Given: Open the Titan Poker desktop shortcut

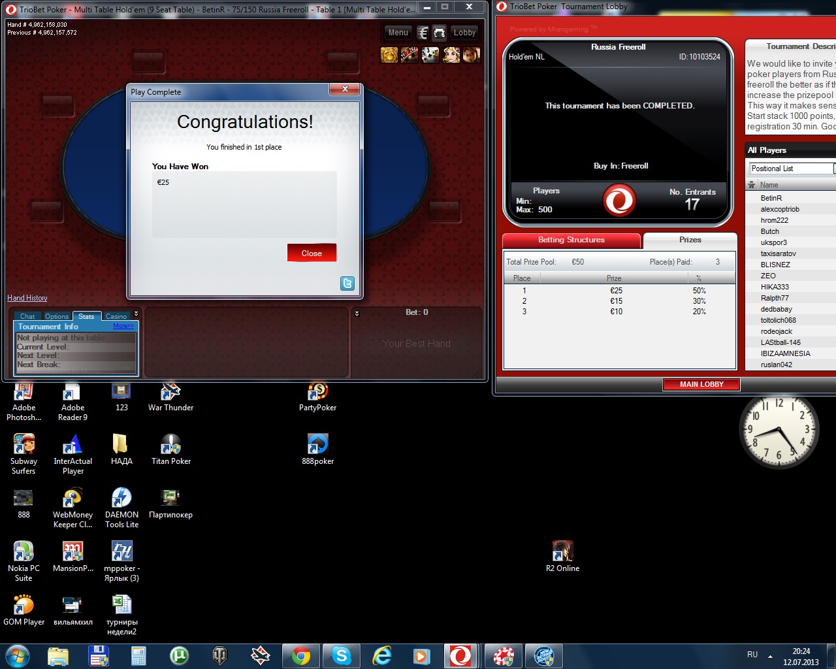Looking at the screenshot, I should [x=171, y=451].
